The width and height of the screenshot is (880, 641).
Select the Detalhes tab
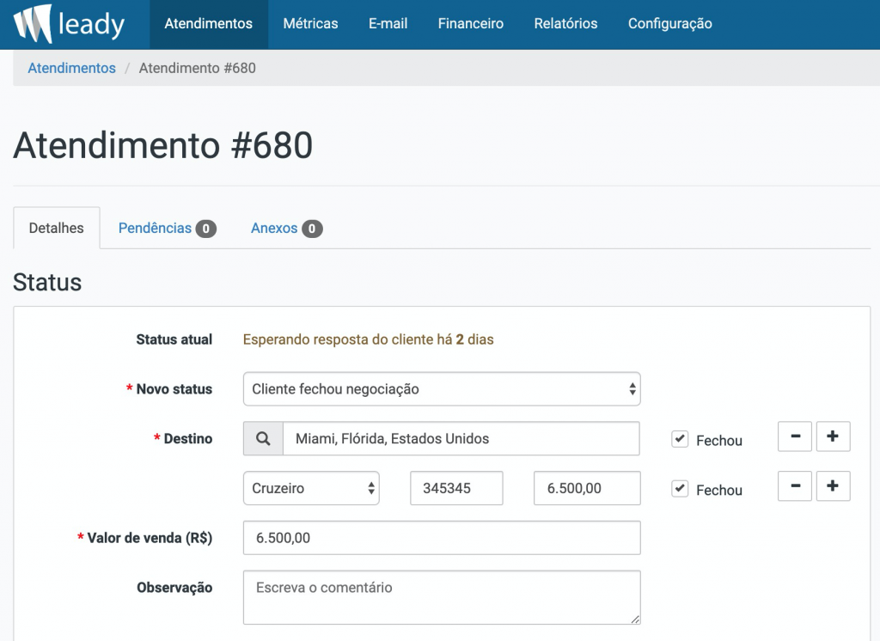(x=56, y=228)
